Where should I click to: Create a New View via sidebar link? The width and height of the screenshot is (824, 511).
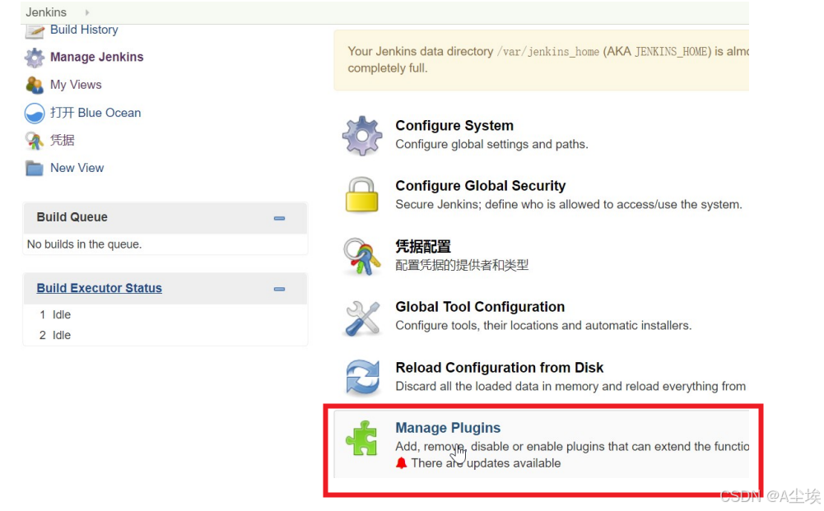point(77,168)
